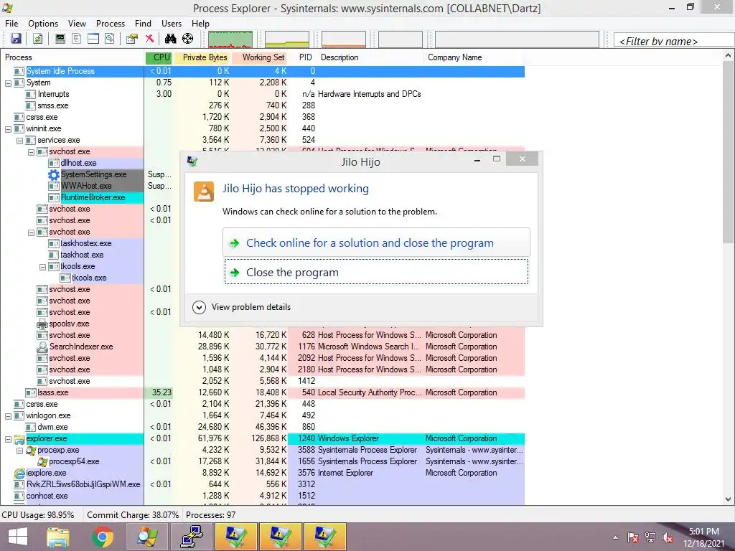This screenshot has width=735, height=551.
Task: Collapse the parent tkools.exe tree node
Action: [42, 267]
